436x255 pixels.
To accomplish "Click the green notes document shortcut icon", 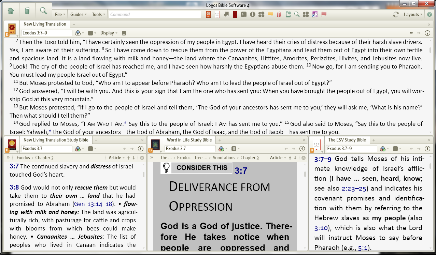I will tap(288, 14).
